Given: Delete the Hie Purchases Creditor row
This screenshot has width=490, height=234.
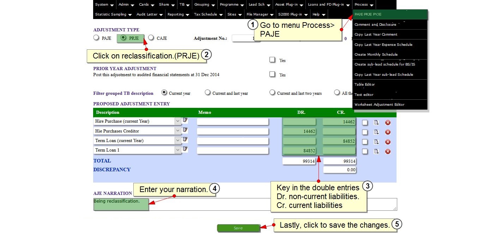Looking at the screenshot, I should pyautogui.click(x=388, y=132).
